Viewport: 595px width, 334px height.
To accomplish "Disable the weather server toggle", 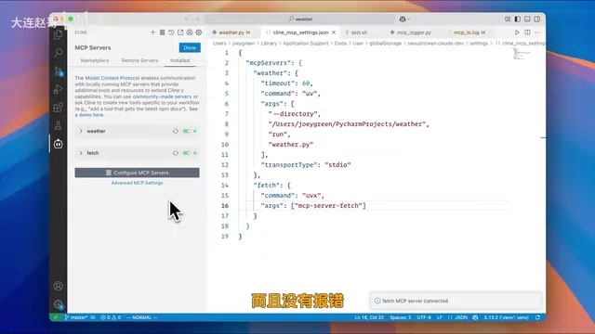I will [x=186, y=131].
